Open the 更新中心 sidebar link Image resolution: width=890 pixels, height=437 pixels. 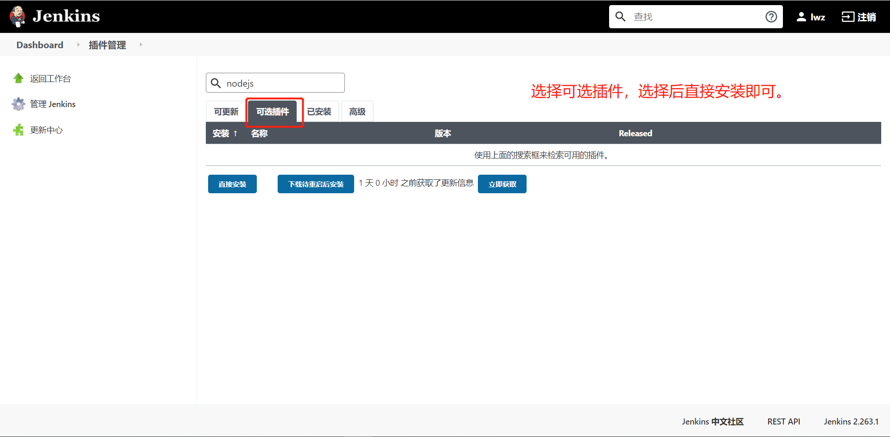[x=46, y=130]
